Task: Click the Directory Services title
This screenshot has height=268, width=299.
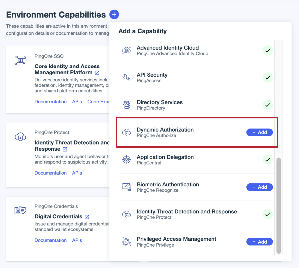Action: [159, 102]
